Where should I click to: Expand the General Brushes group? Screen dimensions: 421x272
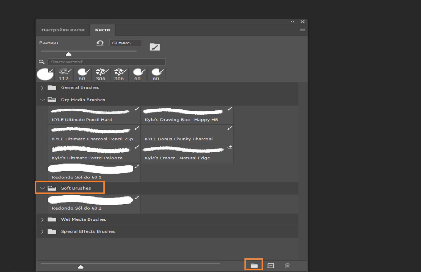pos(42,88)
